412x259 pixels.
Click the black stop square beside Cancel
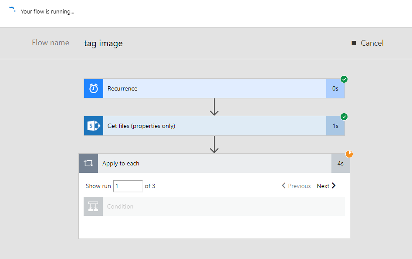point(354,43)
